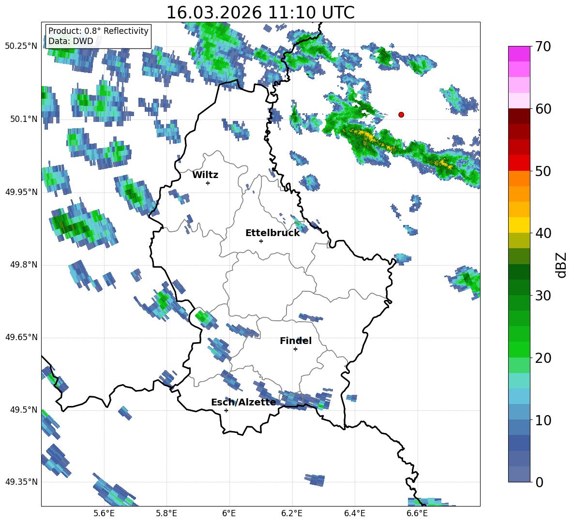The width and height of the screenshot is (573, 523).
Task: Click the 49.95°N latitude label
Action: click(21, 192)
